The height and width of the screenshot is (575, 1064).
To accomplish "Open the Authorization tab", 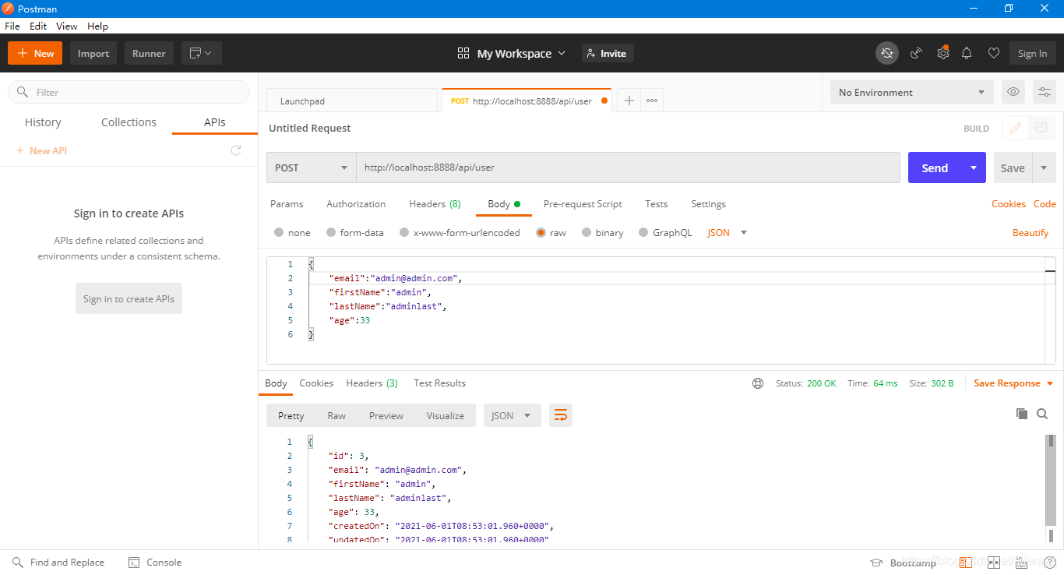I will click(x=356, y=204).
